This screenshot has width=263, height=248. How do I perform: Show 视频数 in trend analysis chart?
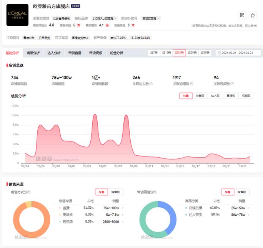(246, 96)
